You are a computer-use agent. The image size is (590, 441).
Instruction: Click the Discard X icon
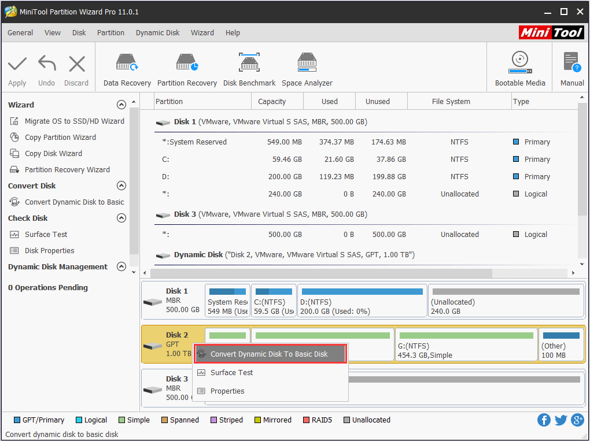click(77, 64)
